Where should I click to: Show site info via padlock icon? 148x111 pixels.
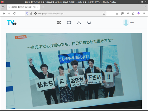31,14
